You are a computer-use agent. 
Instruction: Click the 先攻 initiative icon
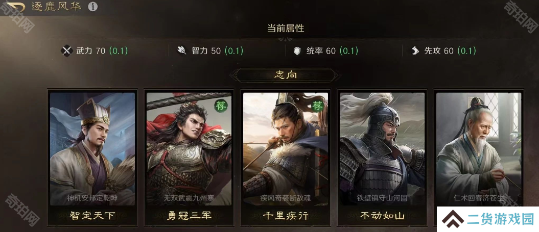[x=415, y=51]
